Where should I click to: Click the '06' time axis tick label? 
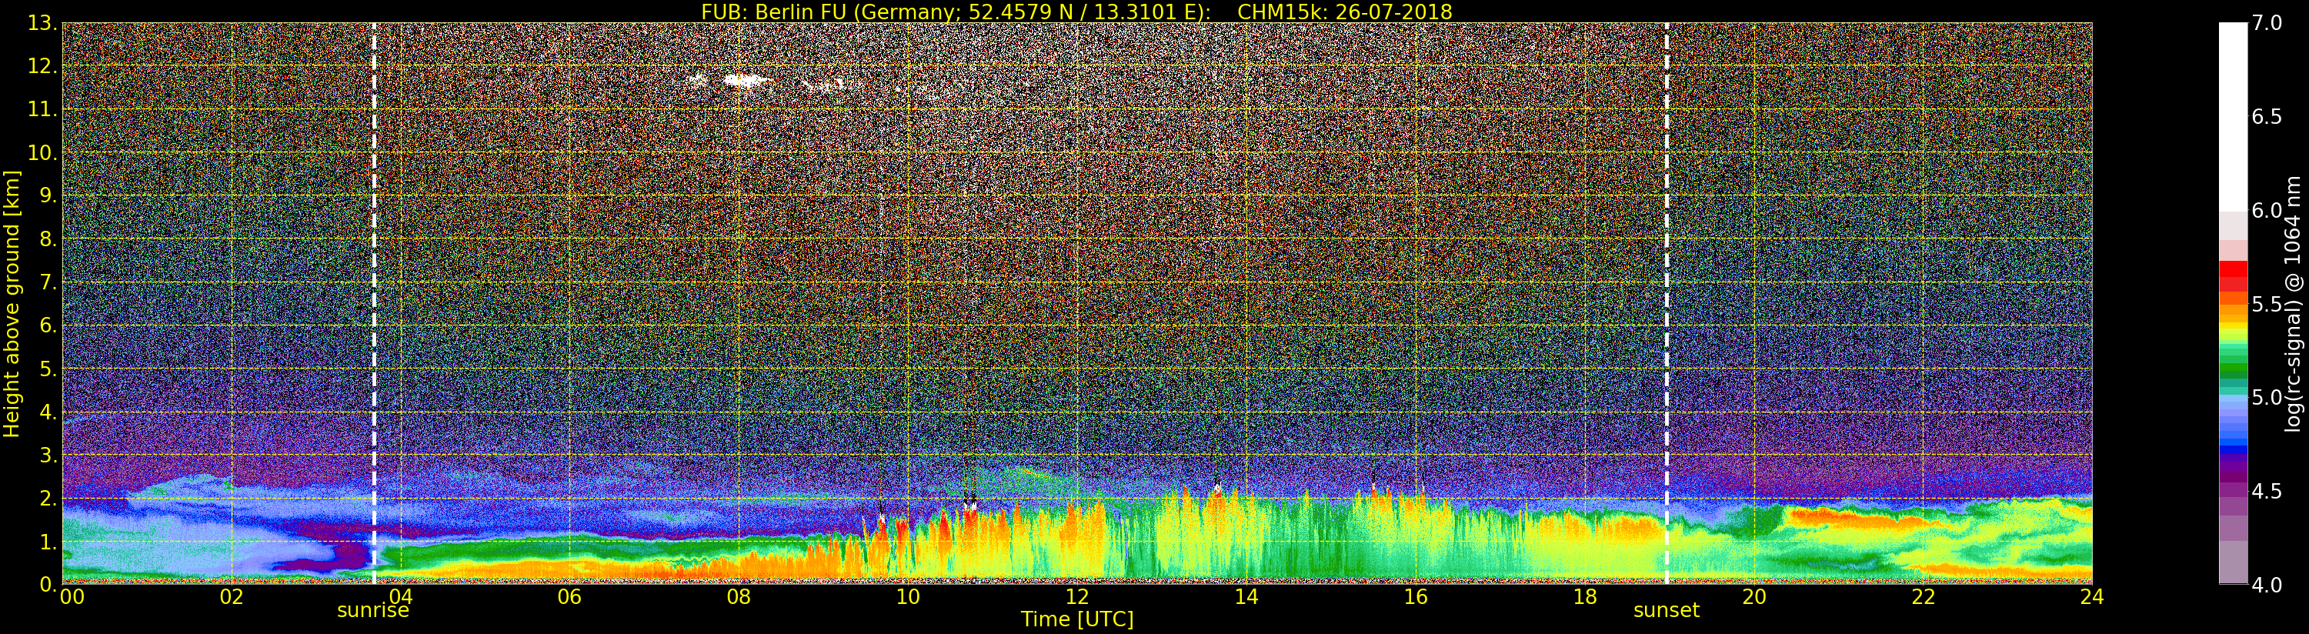pyautogui.click(x=569, y=596)
